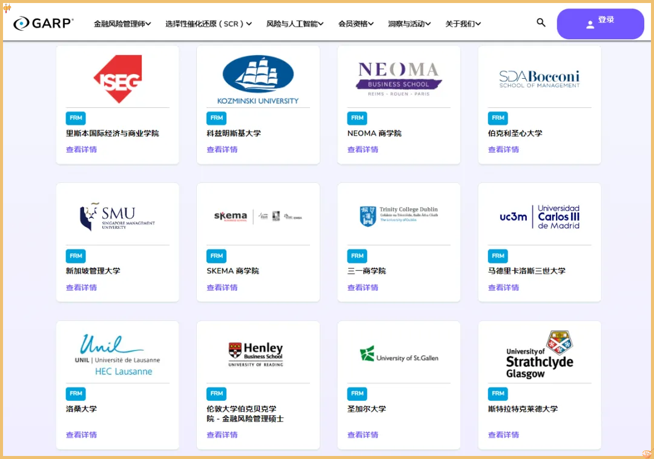This screenshot has height=459, width=654.
Task: Expand the 选择性催化还原（SCR）menu
Action: point(208,24)
